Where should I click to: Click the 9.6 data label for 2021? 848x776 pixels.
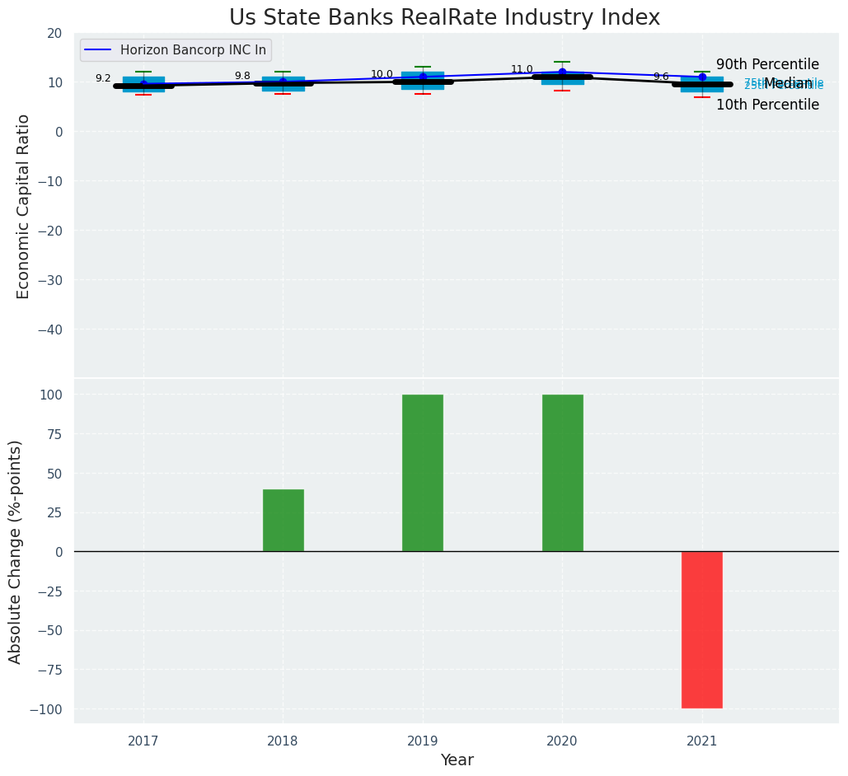coord(661,77)
